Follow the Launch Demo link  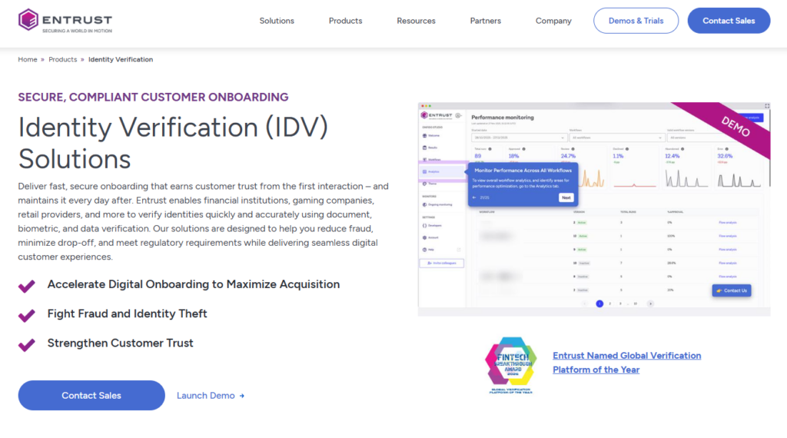[x=211, y=396]
